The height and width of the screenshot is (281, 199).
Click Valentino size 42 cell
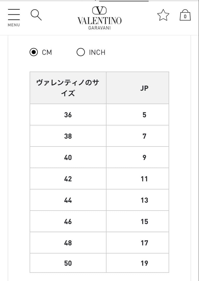(x=68, y=179)
